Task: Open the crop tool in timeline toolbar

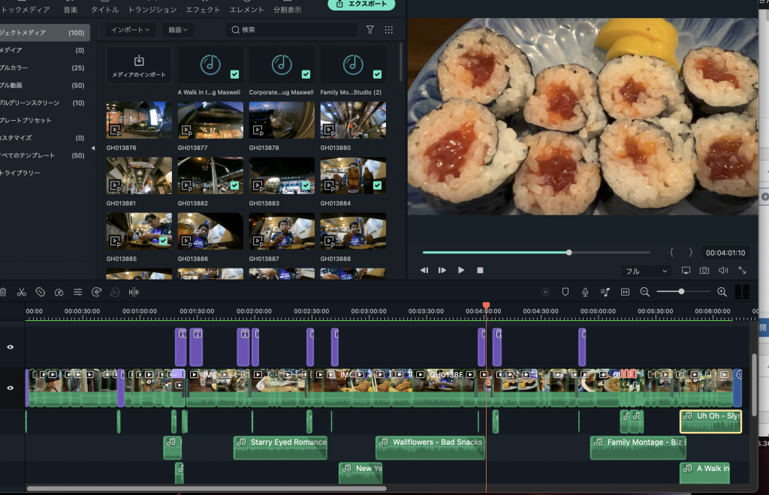Action: (x=41, y=292)
